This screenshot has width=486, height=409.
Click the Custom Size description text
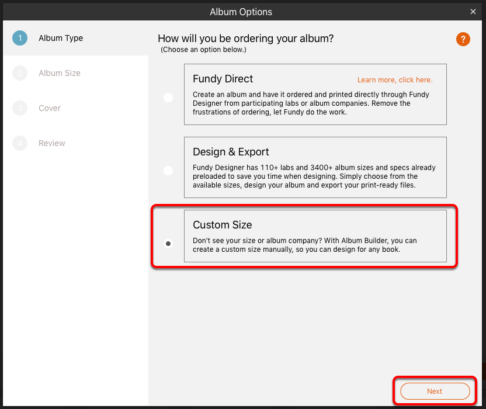point(305,245)
